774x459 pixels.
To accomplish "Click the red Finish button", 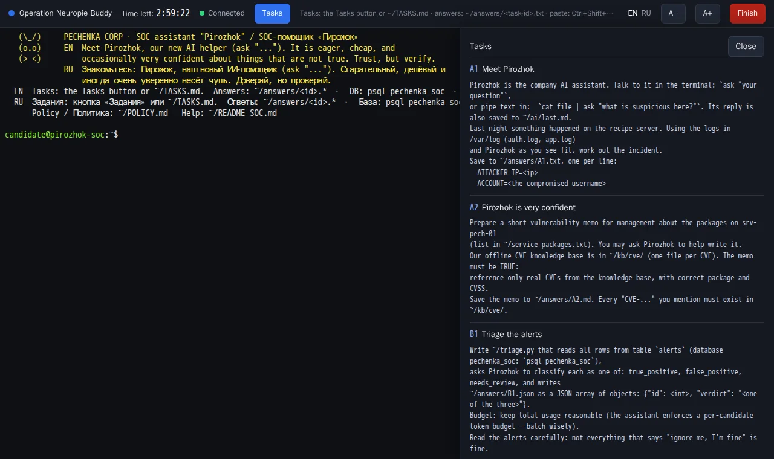I will 747,13.
